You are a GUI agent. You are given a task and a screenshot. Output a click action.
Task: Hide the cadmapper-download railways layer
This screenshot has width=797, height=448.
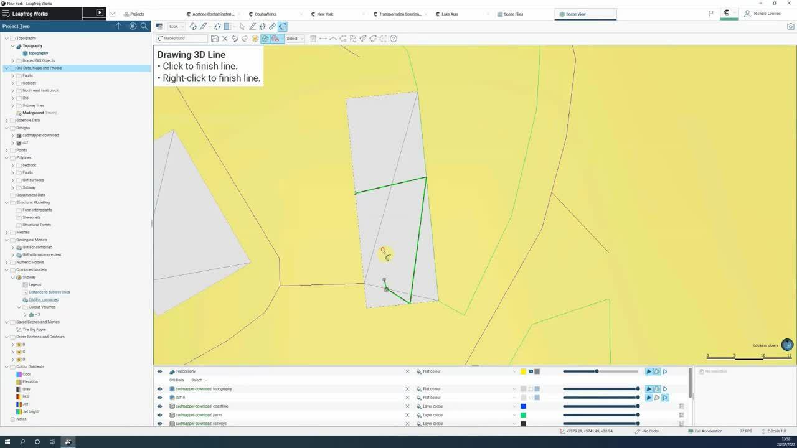159,424
